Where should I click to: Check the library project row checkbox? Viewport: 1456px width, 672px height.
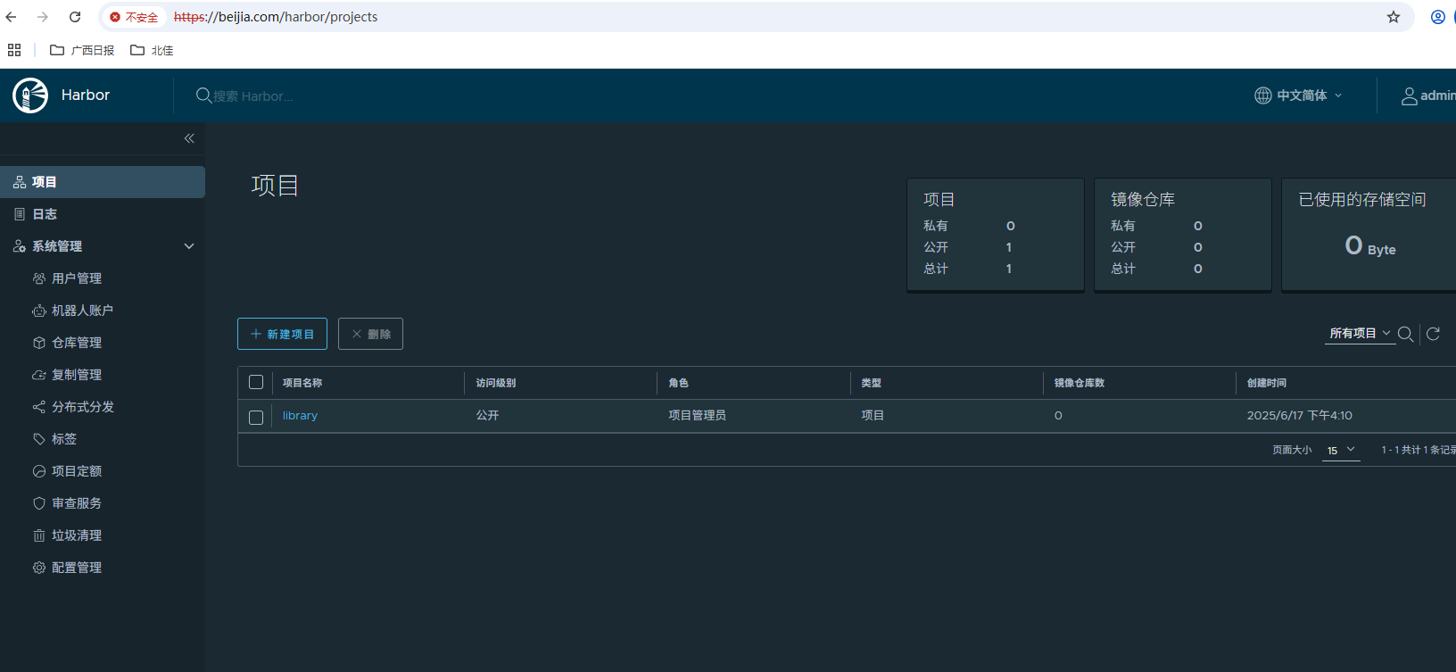[x=256, y=417]
